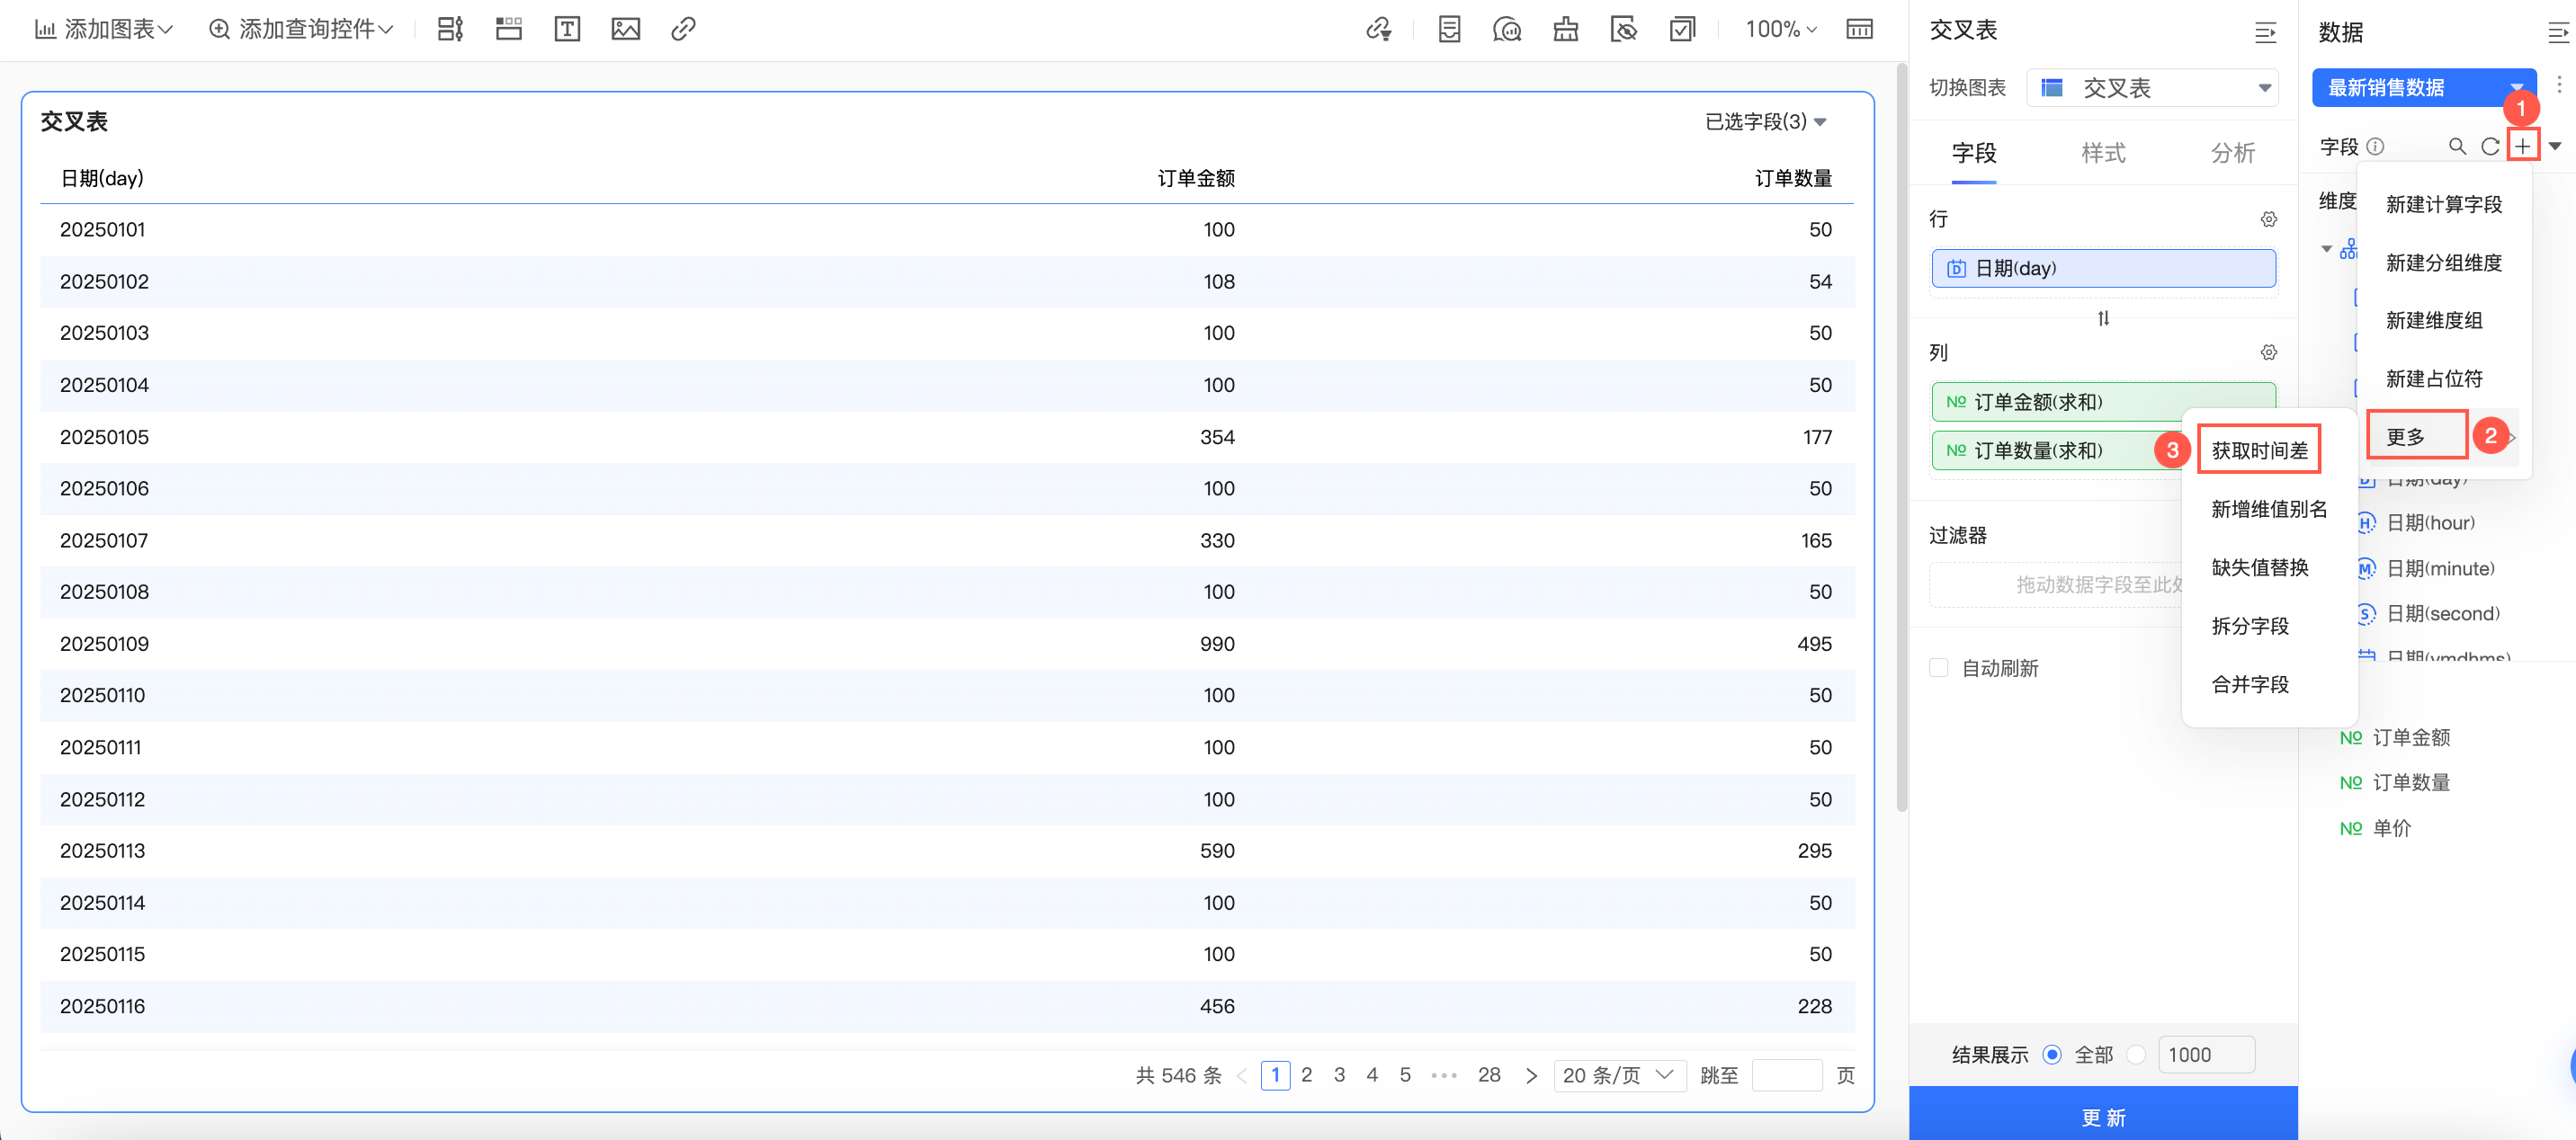Open the 20 条/页 page size dropdown
Image resolution: width=2576 pixels, height=1140 pixels.
pos(1618,1075)
